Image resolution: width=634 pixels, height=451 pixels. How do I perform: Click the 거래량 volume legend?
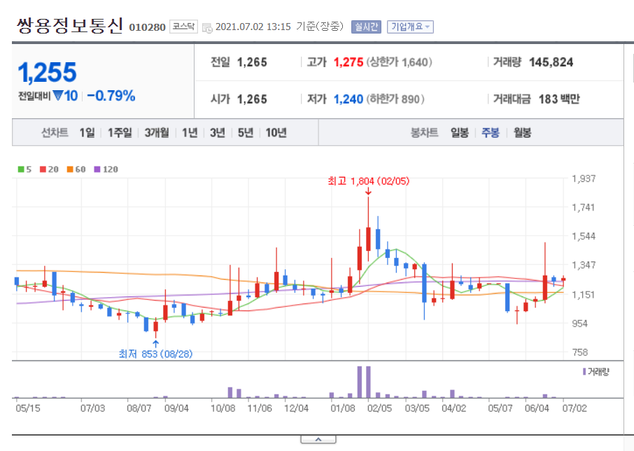click(596, 372)
